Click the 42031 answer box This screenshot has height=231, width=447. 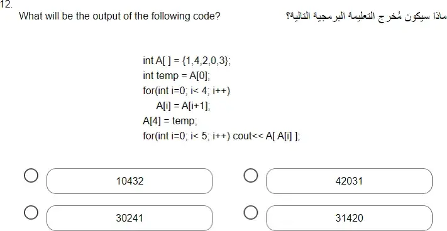point(349,181)
